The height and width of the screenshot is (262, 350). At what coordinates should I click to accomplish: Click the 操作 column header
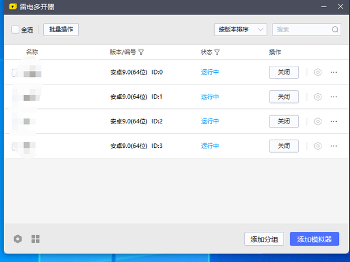point(275,52)
